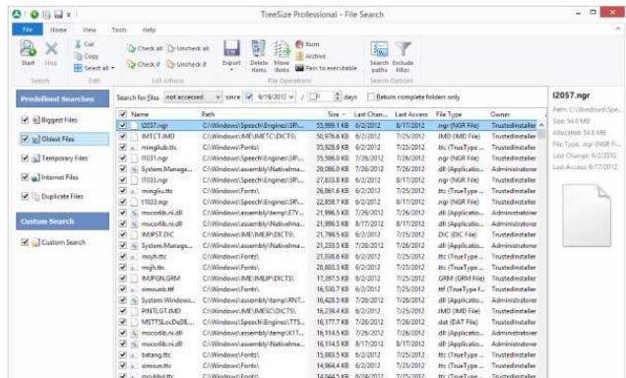Collapse the ribbon with the arrow
Viewport: 626px width, 378px height.
[x=618, y=29]
